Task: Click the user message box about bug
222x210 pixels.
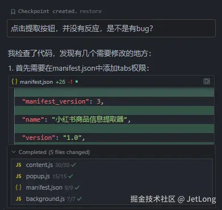Action: (111, 28)
